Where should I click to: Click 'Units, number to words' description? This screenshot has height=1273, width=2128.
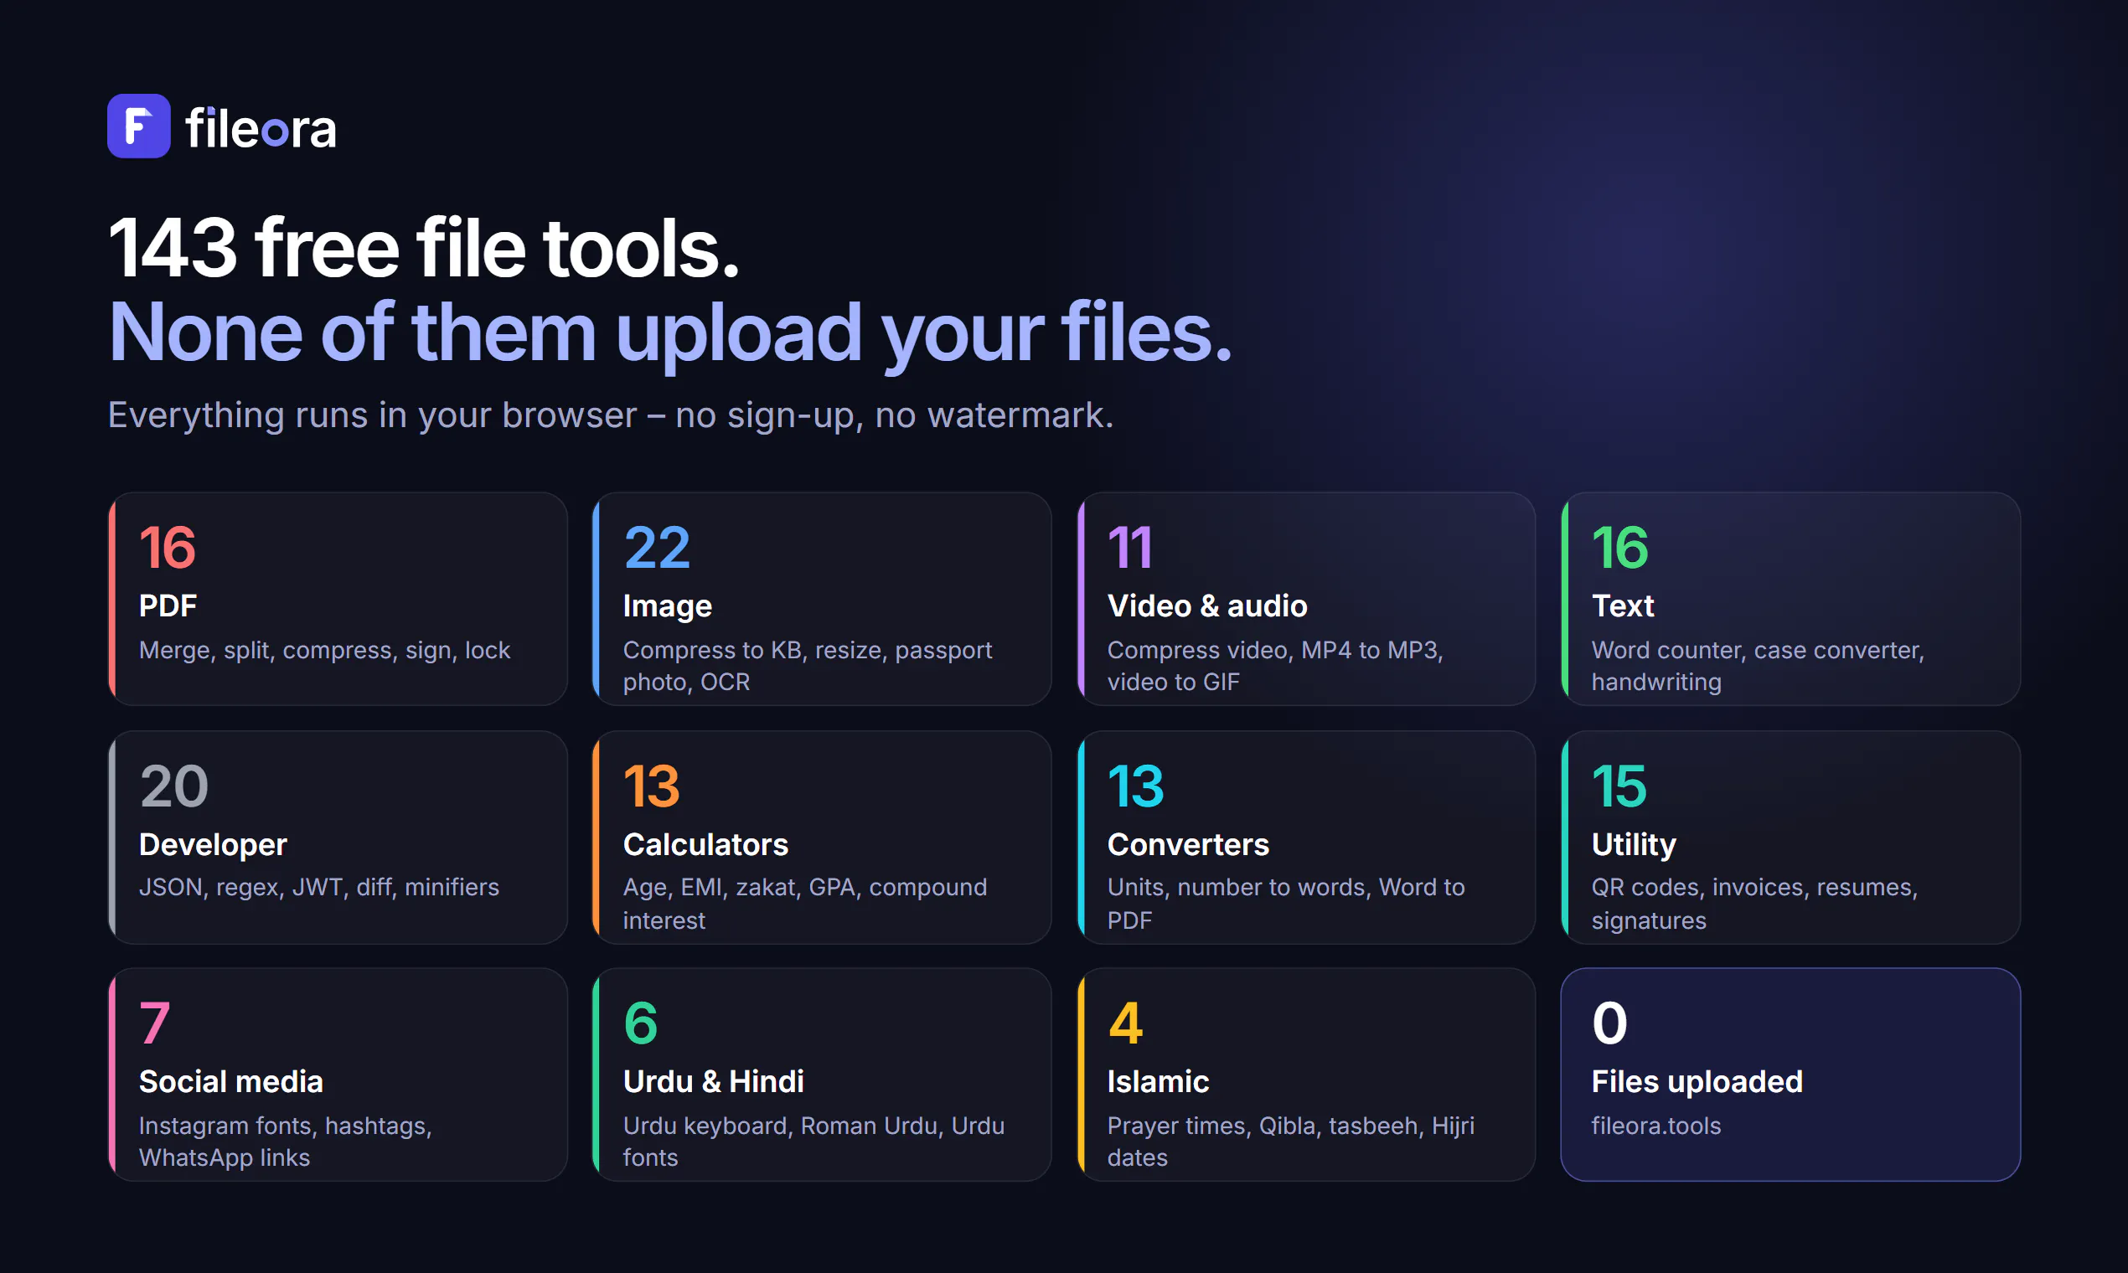(x=1286, y=904)
